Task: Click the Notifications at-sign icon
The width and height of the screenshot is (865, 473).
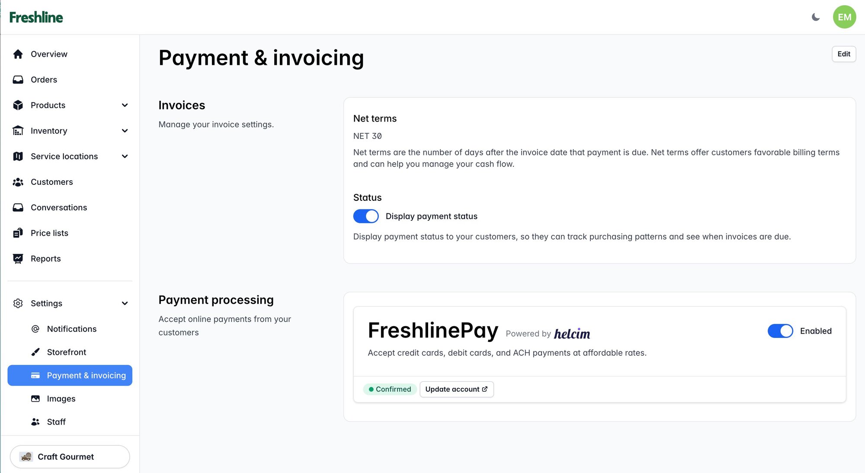Action: click(35, 329)
